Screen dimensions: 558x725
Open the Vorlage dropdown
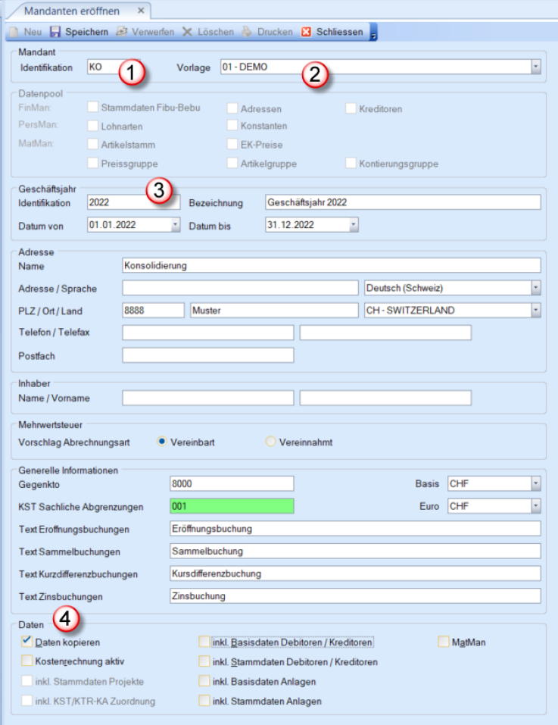pyautogui.click(x=536, y=67)
